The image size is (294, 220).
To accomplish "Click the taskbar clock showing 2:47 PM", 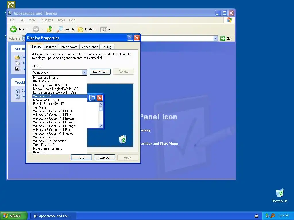I will tap(283, 216).
